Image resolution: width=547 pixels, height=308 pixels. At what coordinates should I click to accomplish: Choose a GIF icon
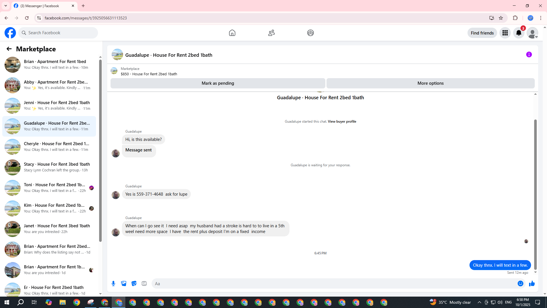coord(144,283)
